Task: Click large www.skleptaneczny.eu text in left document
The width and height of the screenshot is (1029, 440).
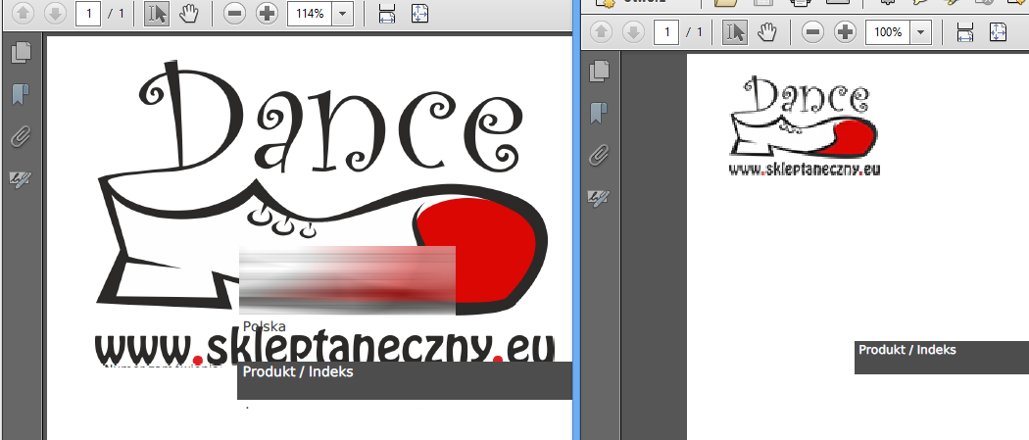Action: click(324, 348)
